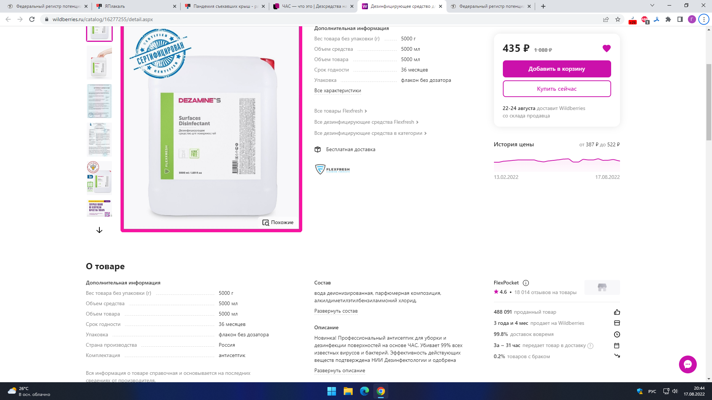Open the AdBlock extension icon
Image resolution: width=712 pixels, height=400 pixels.
645,20
